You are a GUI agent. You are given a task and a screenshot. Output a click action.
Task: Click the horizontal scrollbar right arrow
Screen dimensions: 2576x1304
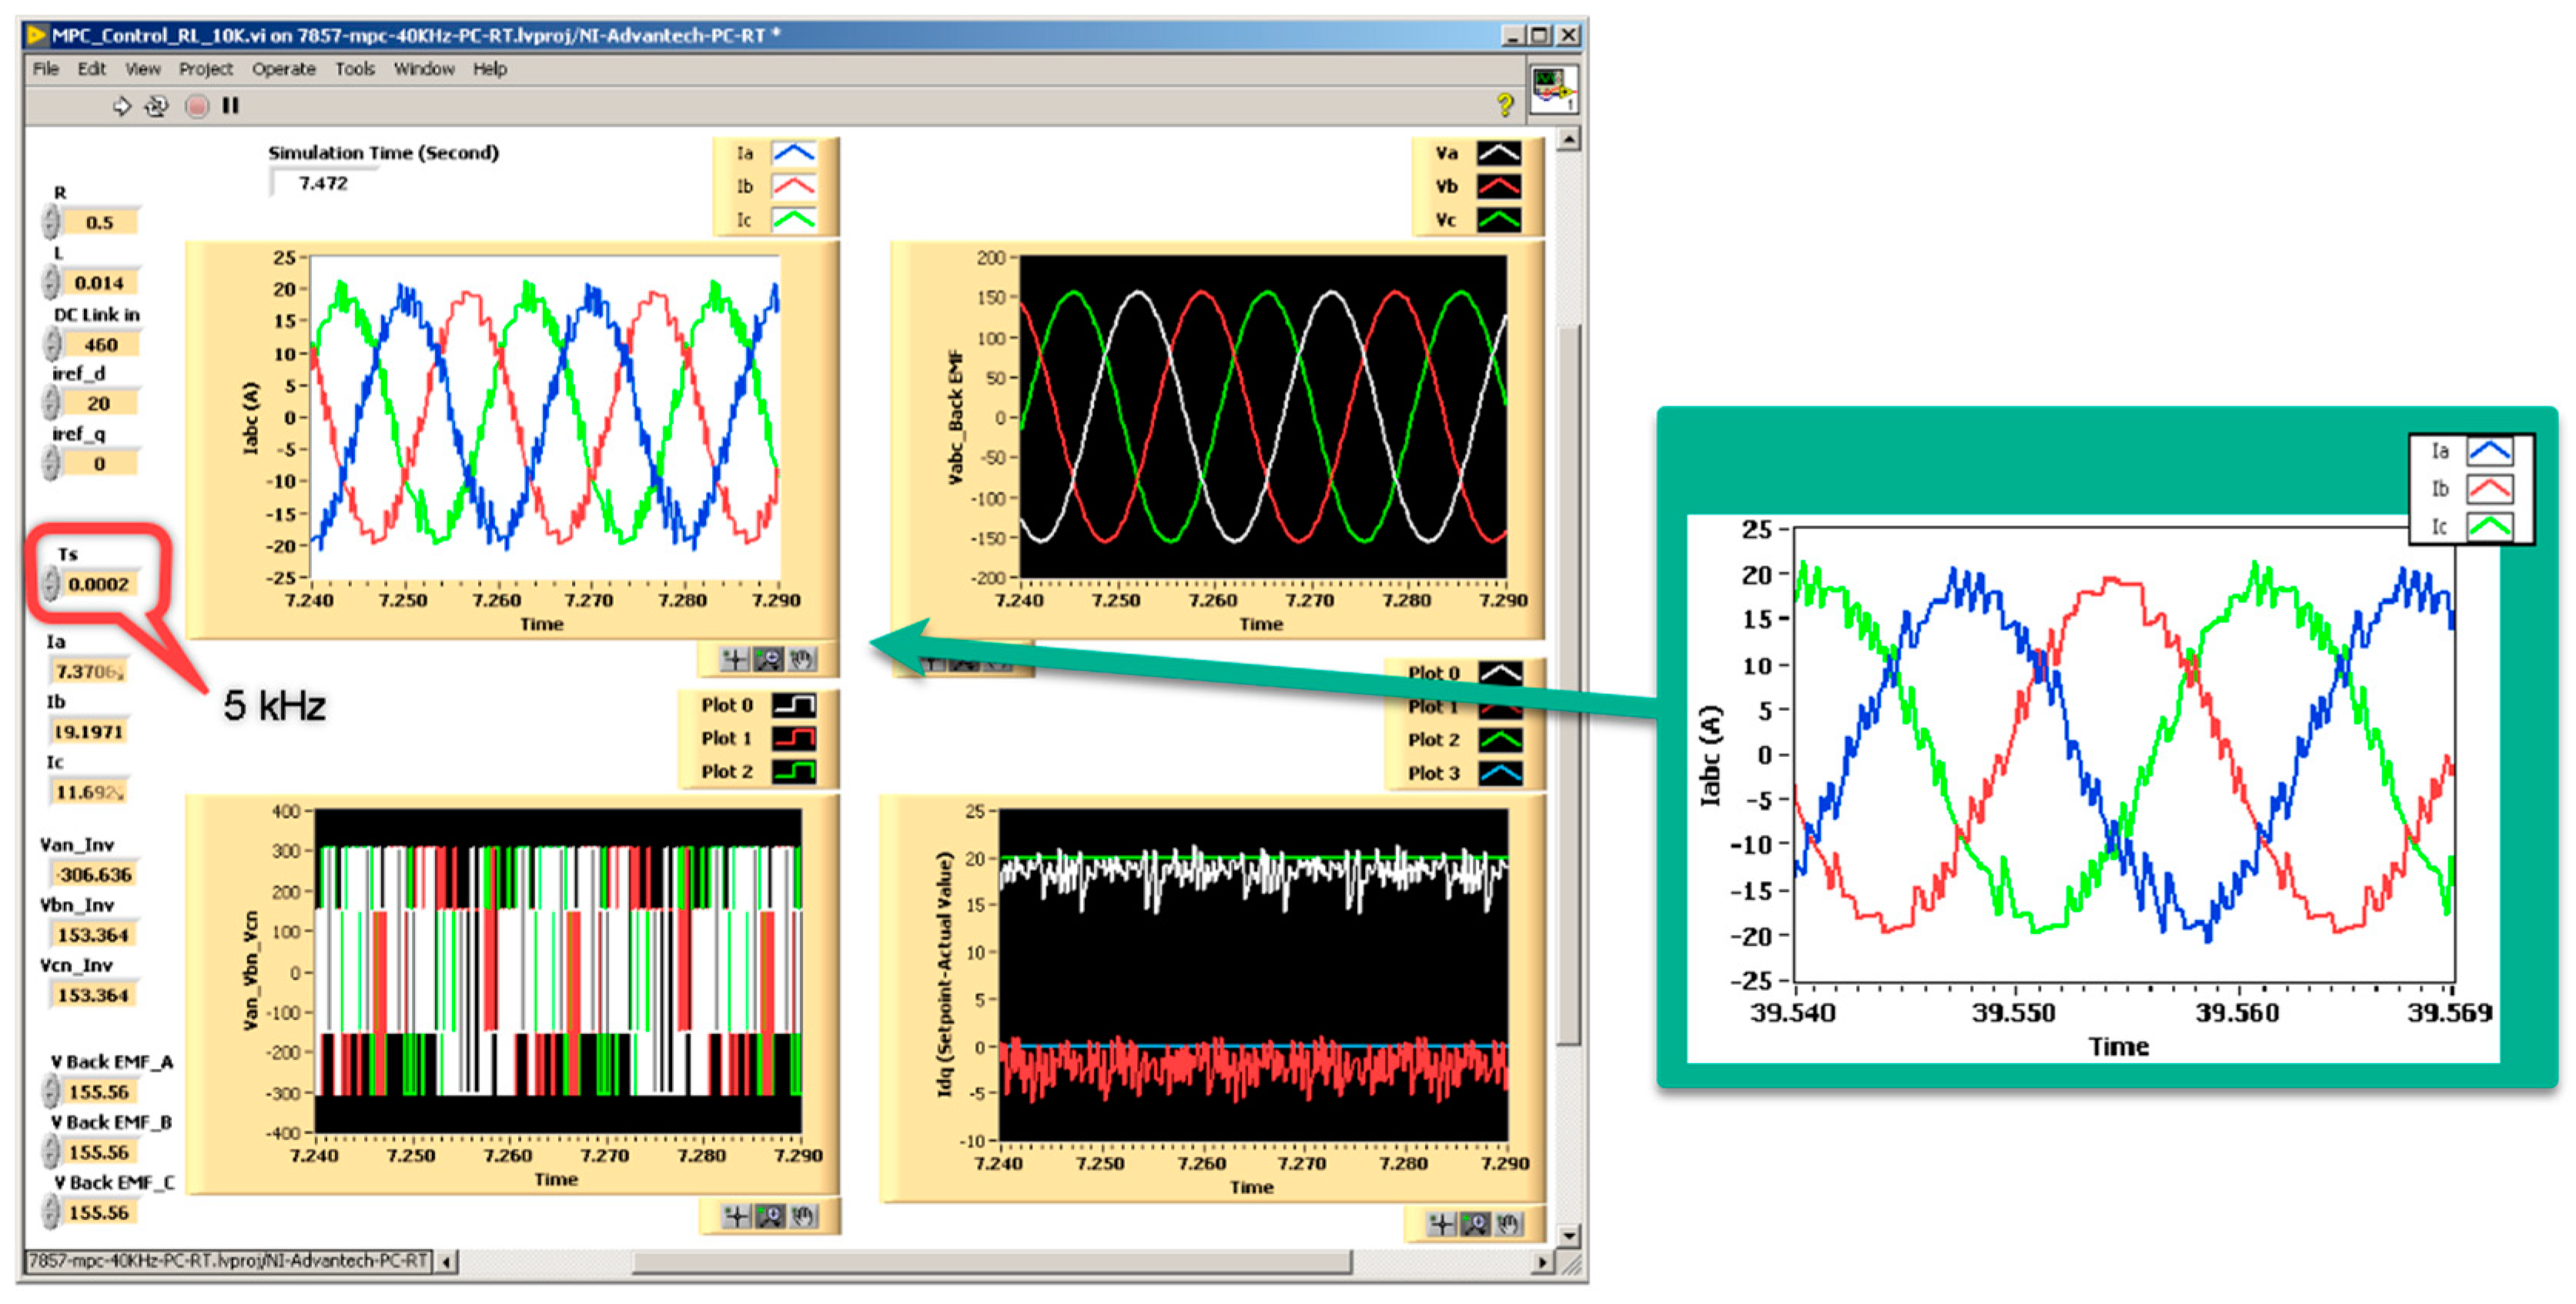click(1543, 1262)
